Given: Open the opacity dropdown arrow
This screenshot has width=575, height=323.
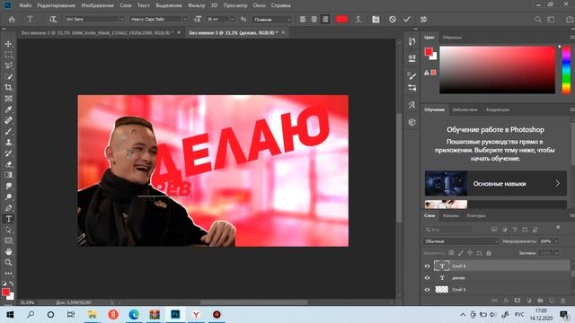Looking at the screenshot, I should [x=557, y=241].
